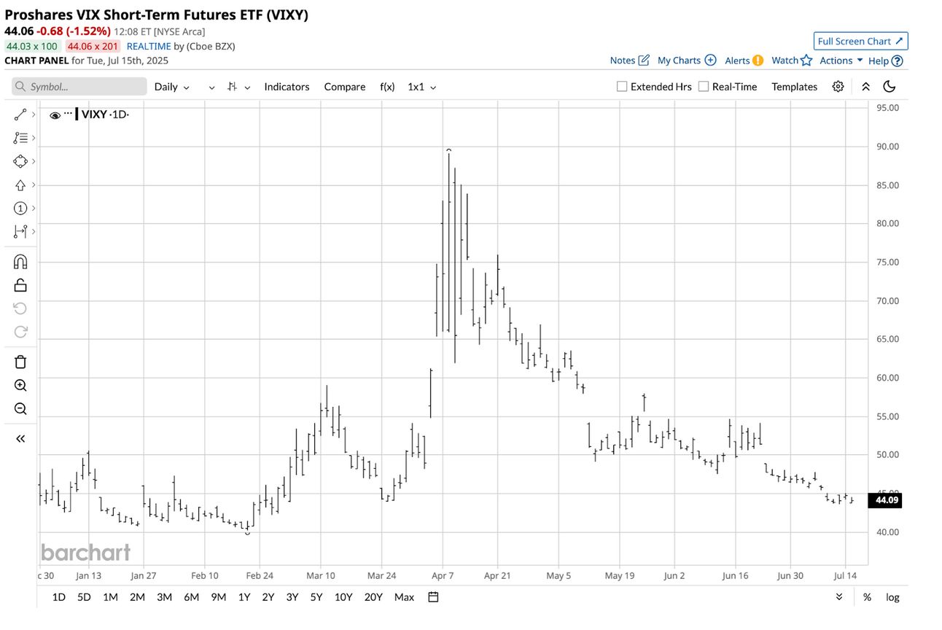942x630 pixels.
Task: Click the Watch star icon
Action: [806, 61]
